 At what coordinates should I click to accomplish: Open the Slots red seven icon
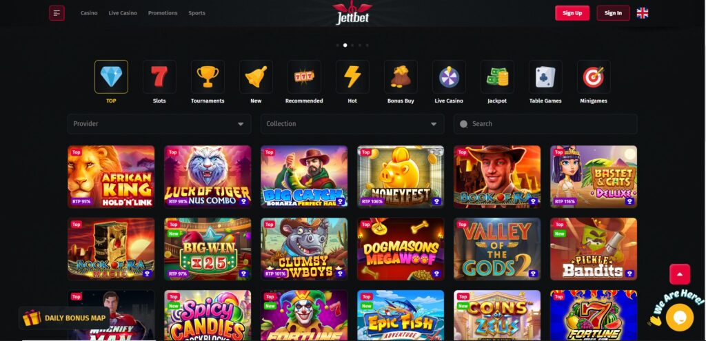point(159,77)
